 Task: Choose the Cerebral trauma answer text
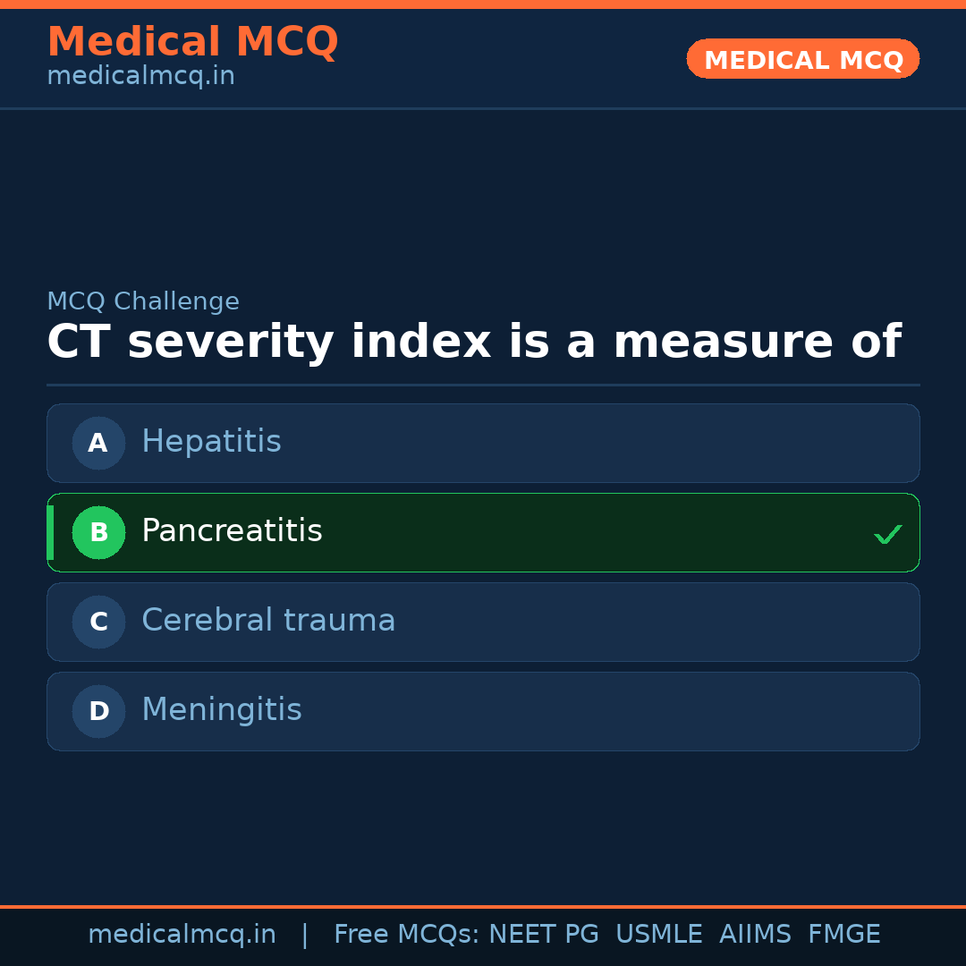(x=268, y=621)
